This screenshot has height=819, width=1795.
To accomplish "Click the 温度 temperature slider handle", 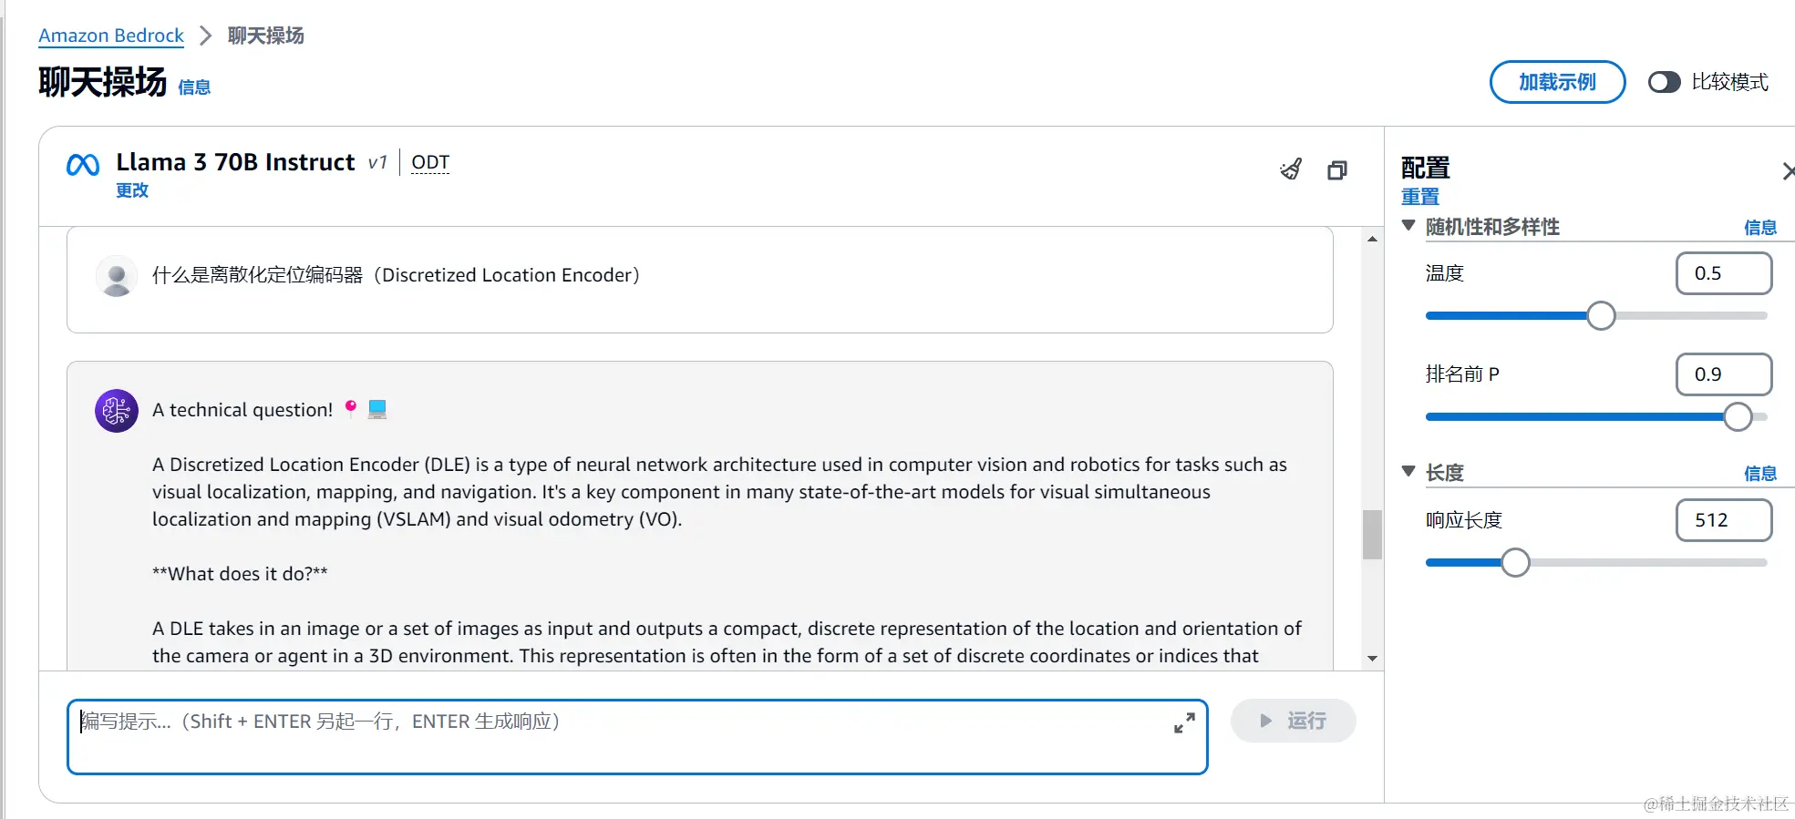I will (1601, 316).
